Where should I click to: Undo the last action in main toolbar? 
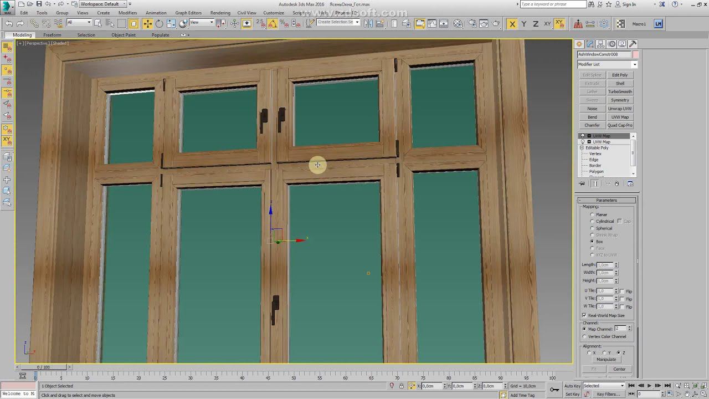click(x=9, y=24)
